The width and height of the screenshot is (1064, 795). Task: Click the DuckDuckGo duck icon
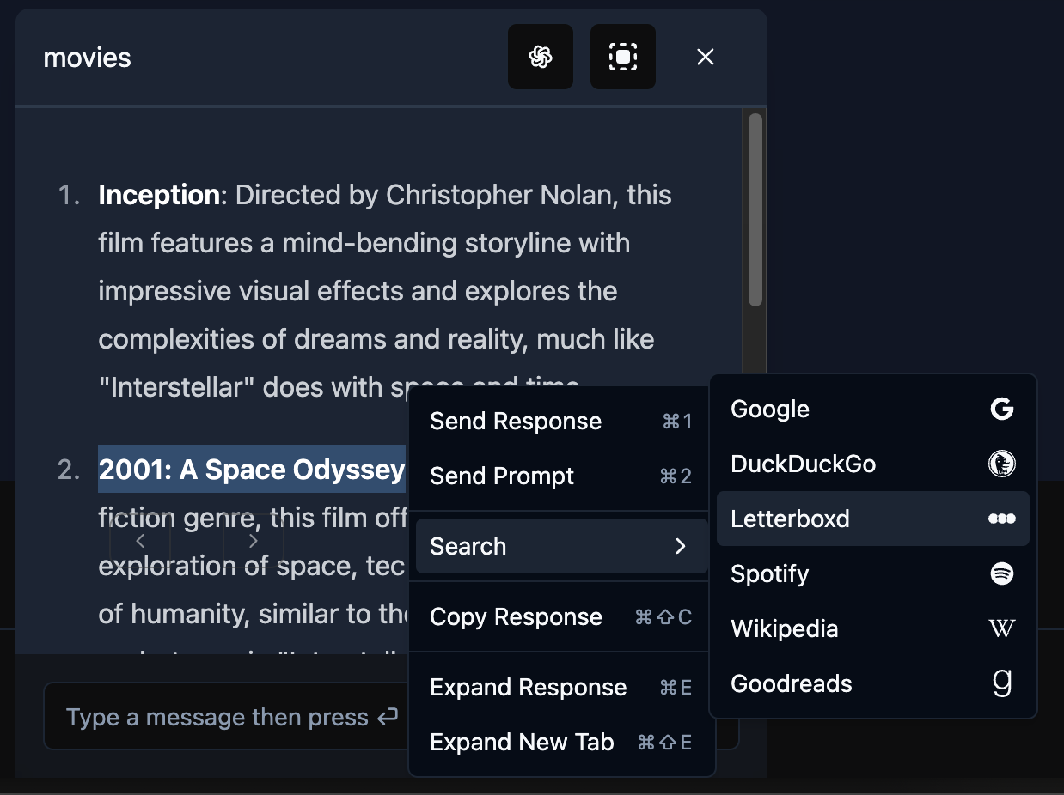pos(1002,464)
